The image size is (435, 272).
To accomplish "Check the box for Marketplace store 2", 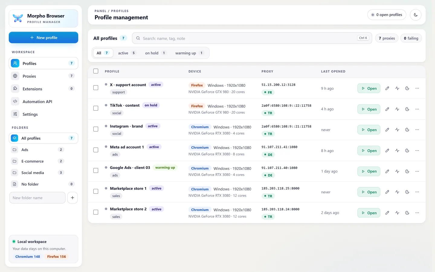I will [x=96, y=212].
